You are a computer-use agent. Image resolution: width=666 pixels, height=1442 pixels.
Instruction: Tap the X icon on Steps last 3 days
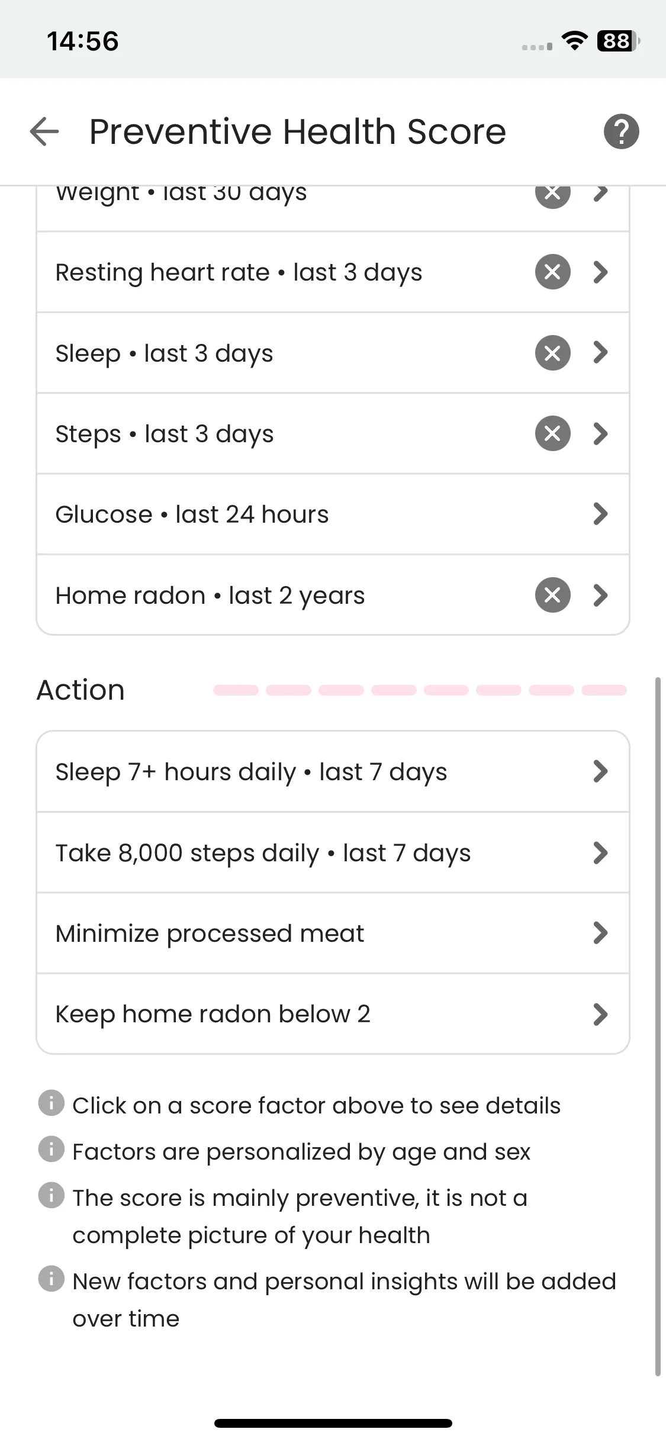(552, 434)
